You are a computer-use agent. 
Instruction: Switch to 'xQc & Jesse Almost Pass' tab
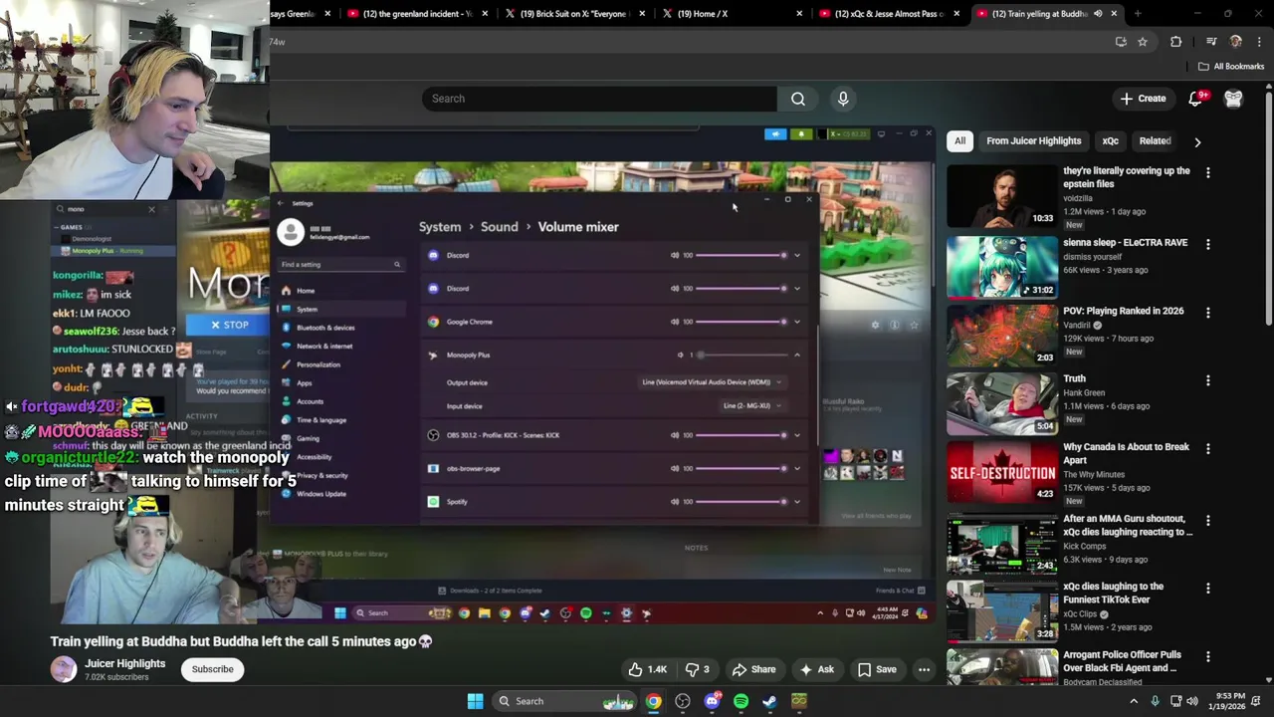(889, 14)
